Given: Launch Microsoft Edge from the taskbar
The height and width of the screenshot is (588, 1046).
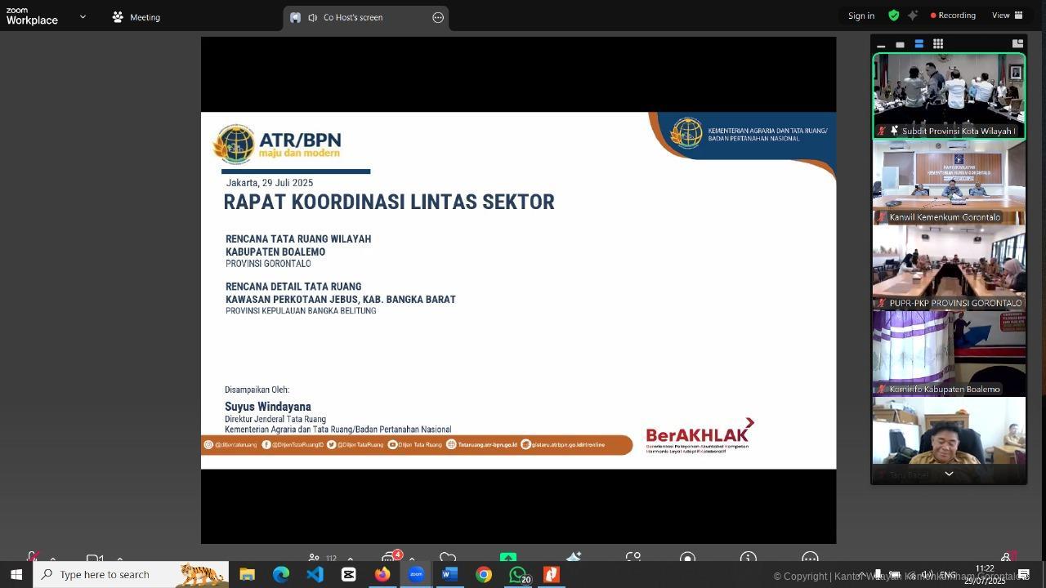Looking at the screenshot, I should [281, 575].
